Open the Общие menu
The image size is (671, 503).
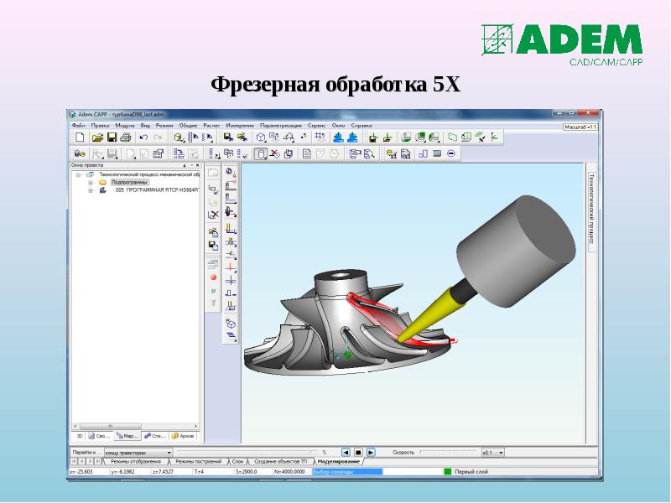[x=188, y=125]
